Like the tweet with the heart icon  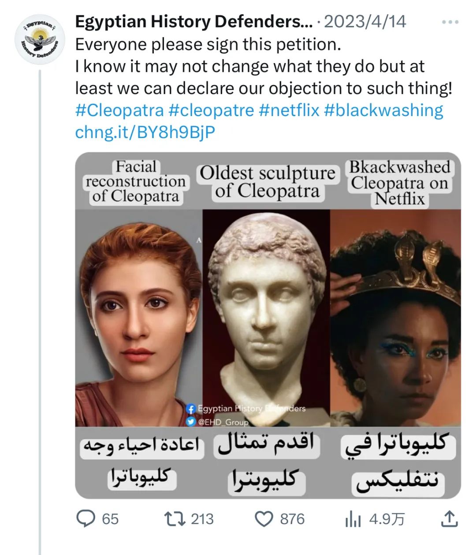point(264,519)
